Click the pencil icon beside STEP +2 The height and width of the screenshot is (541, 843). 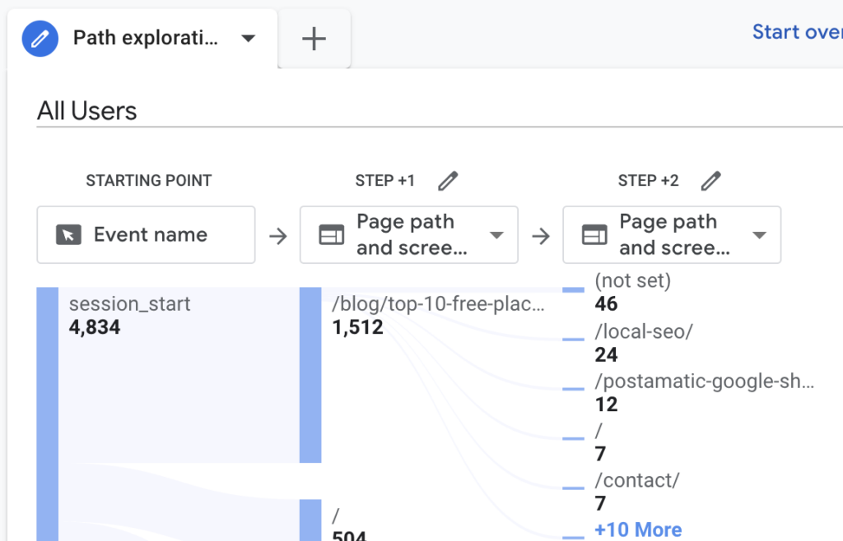(x=710, y=180)
